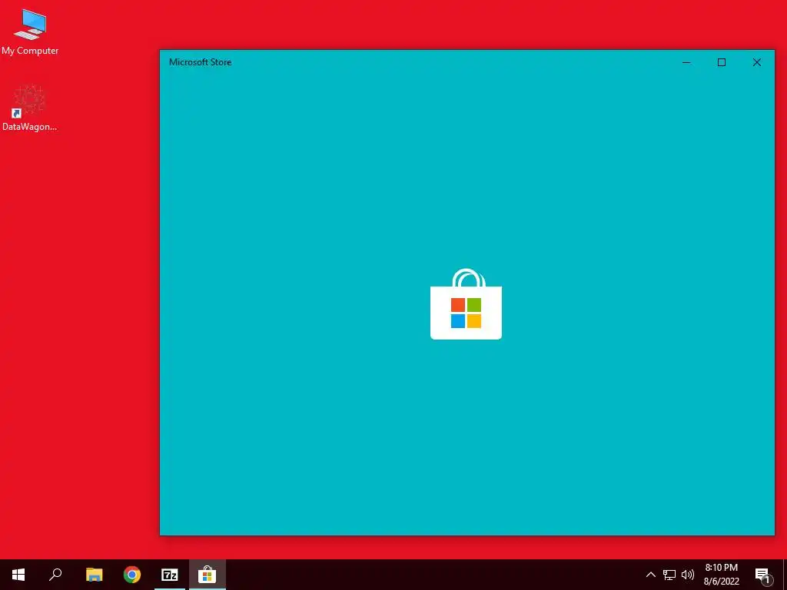The image size is (787, 590).
Task: Select Microsoft Store taskbar button
Action: [208, 575]
